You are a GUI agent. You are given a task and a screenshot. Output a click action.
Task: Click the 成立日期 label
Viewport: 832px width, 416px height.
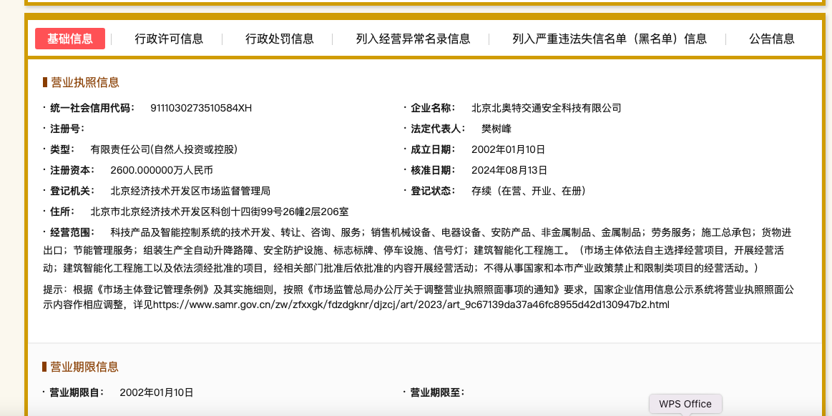pos(433,150)
